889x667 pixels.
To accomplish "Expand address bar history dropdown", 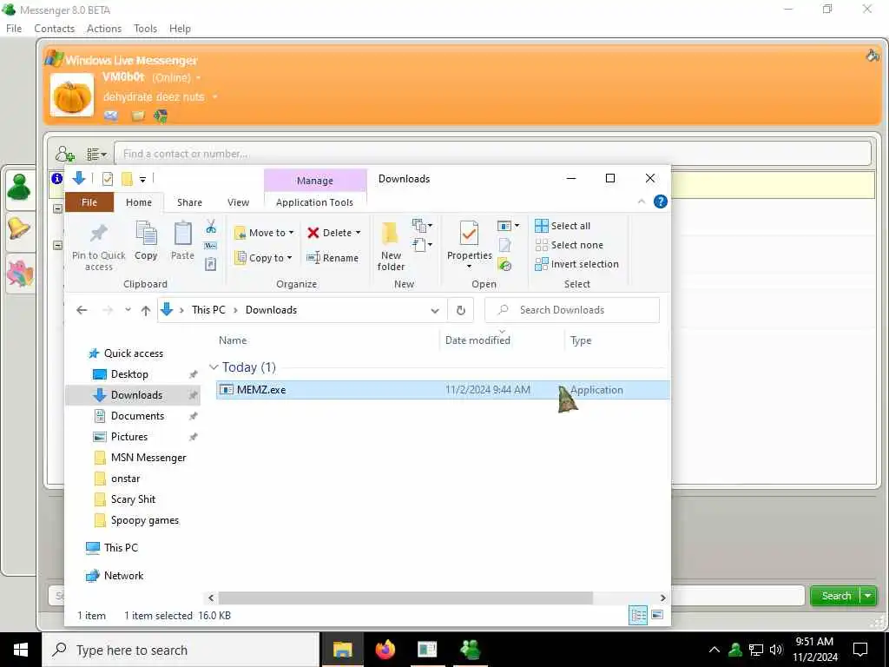I will click(435, 310).
